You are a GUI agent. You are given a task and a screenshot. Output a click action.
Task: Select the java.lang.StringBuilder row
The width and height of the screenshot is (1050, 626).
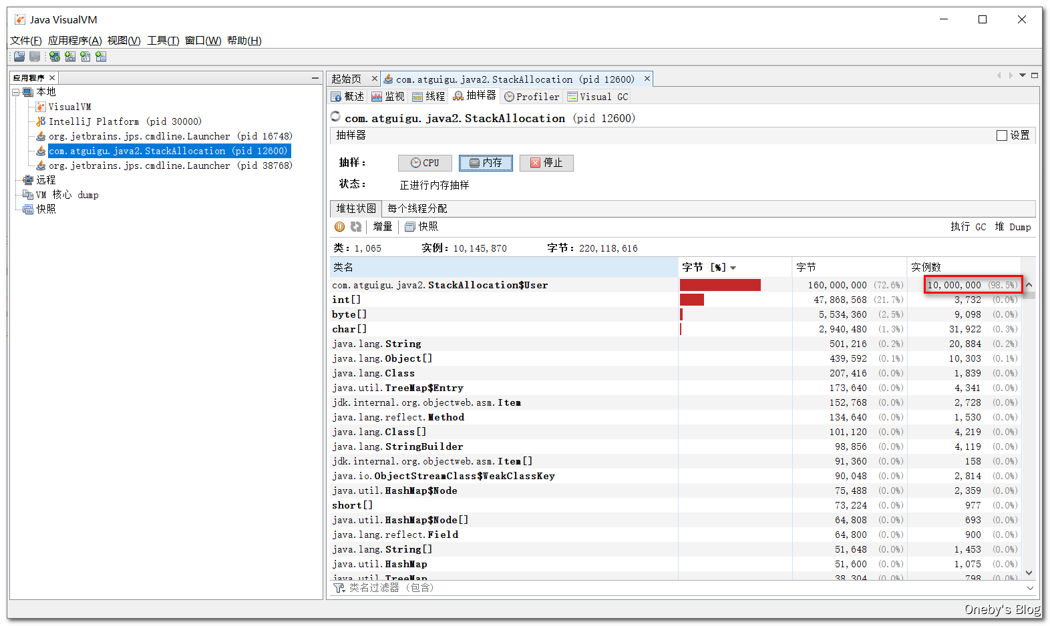pos(676,446)
